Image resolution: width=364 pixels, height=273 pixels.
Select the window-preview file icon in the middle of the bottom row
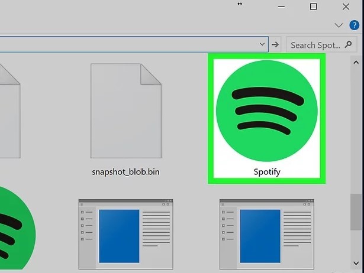[x=126, y=235]
